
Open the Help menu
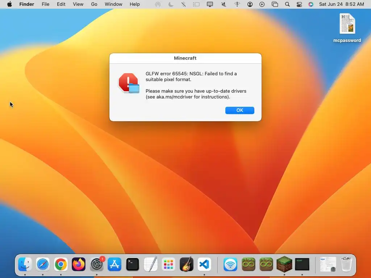[x=135, y=4]
